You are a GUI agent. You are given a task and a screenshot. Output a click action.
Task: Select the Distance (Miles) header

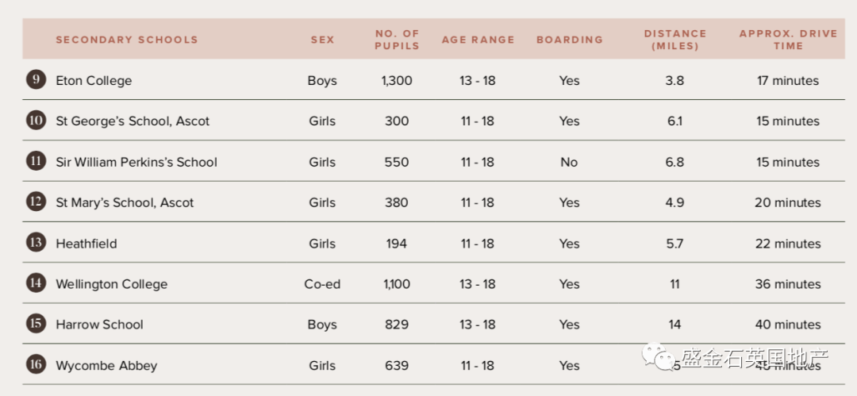point(675,40)
